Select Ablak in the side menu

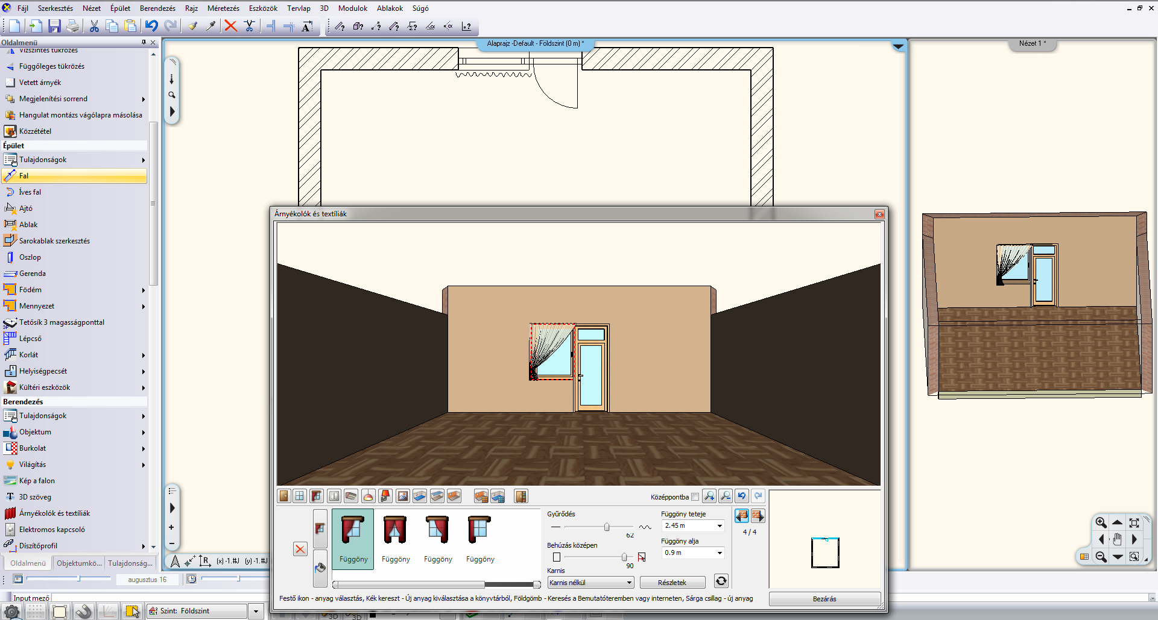coord(28,225)
